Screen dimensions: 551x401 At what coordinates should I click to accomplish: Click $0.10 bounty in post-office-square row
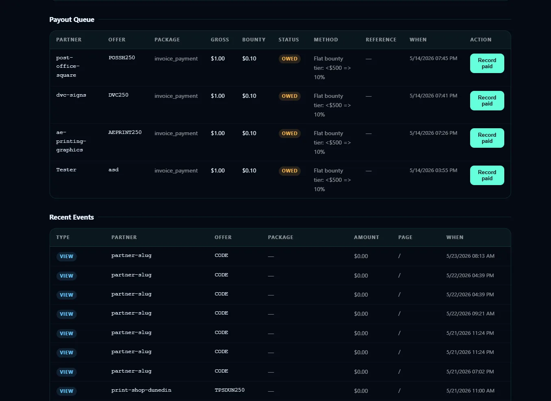coord(249,58)
